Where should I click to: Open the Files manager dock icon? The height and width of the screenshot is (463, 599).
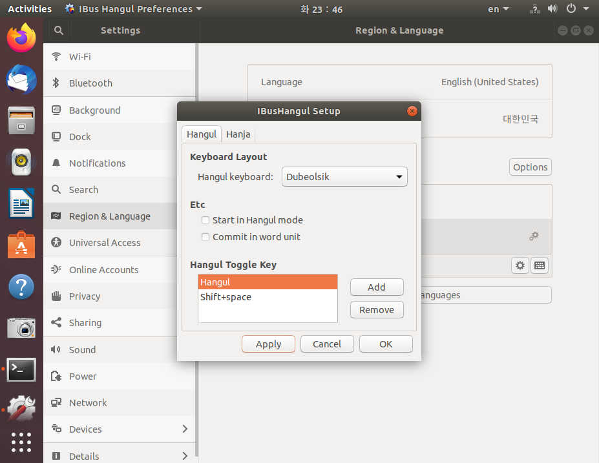(x=21, y=121)
